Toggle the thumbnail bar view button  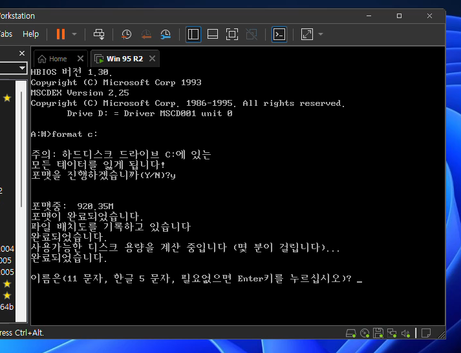213,34
